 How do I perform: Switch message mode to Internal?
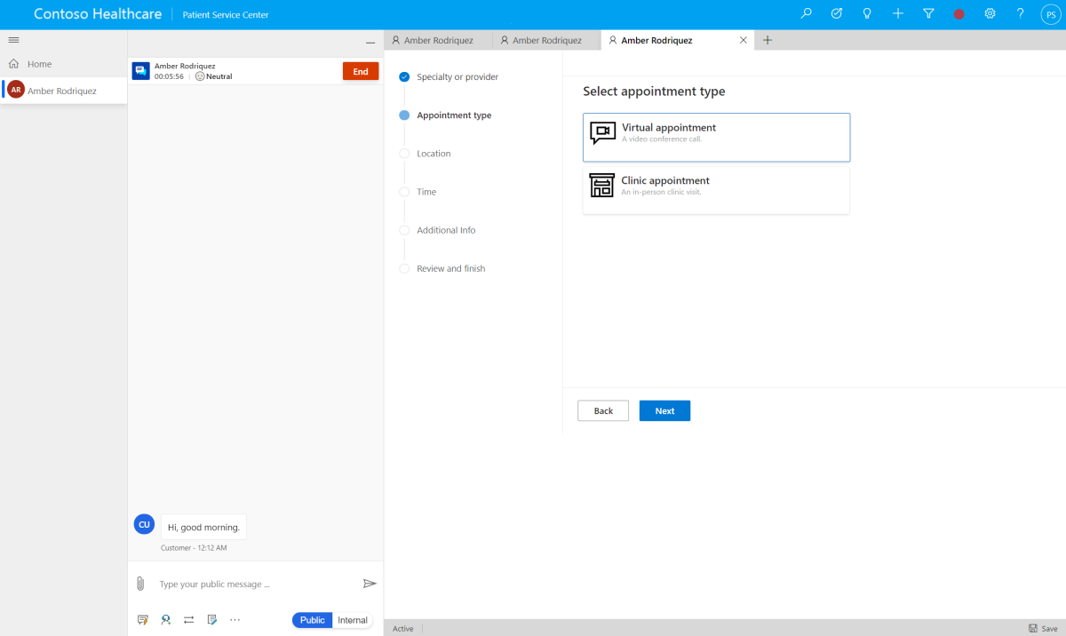click(353, 620)
